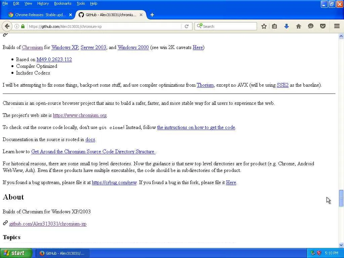Click the Compiler Optimized bullet text

click(37, 66)
